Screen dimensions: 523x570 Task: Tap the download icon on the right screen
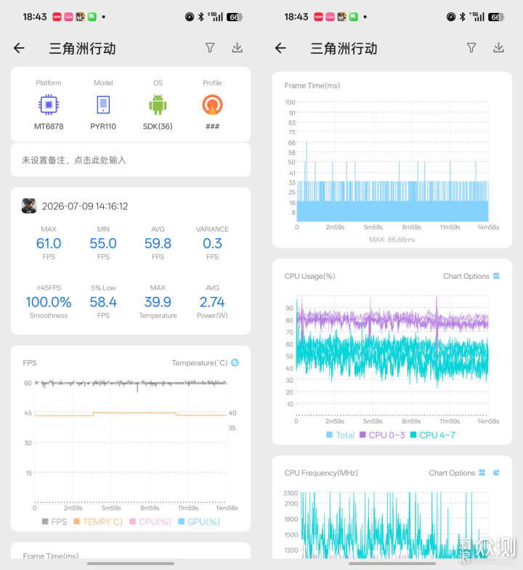tap(498, 48)
